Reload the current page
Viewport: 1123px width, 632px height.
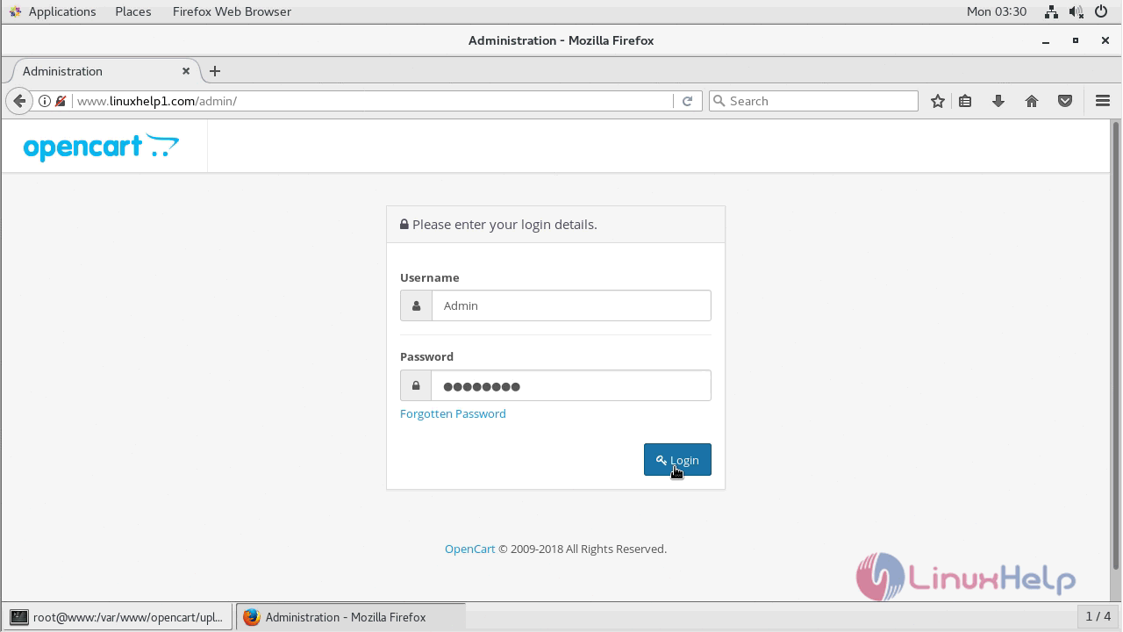[688, 101]
